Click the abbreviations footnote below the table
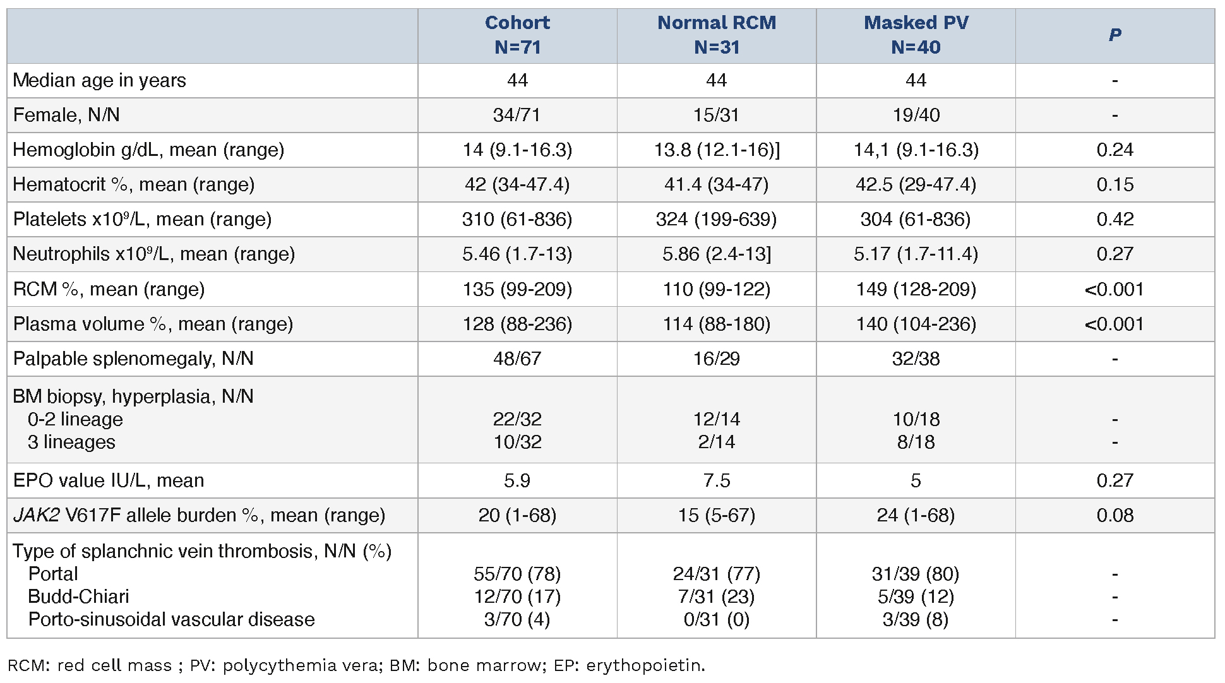Screen dimensions: 1225x683 [x=356, y=665]
